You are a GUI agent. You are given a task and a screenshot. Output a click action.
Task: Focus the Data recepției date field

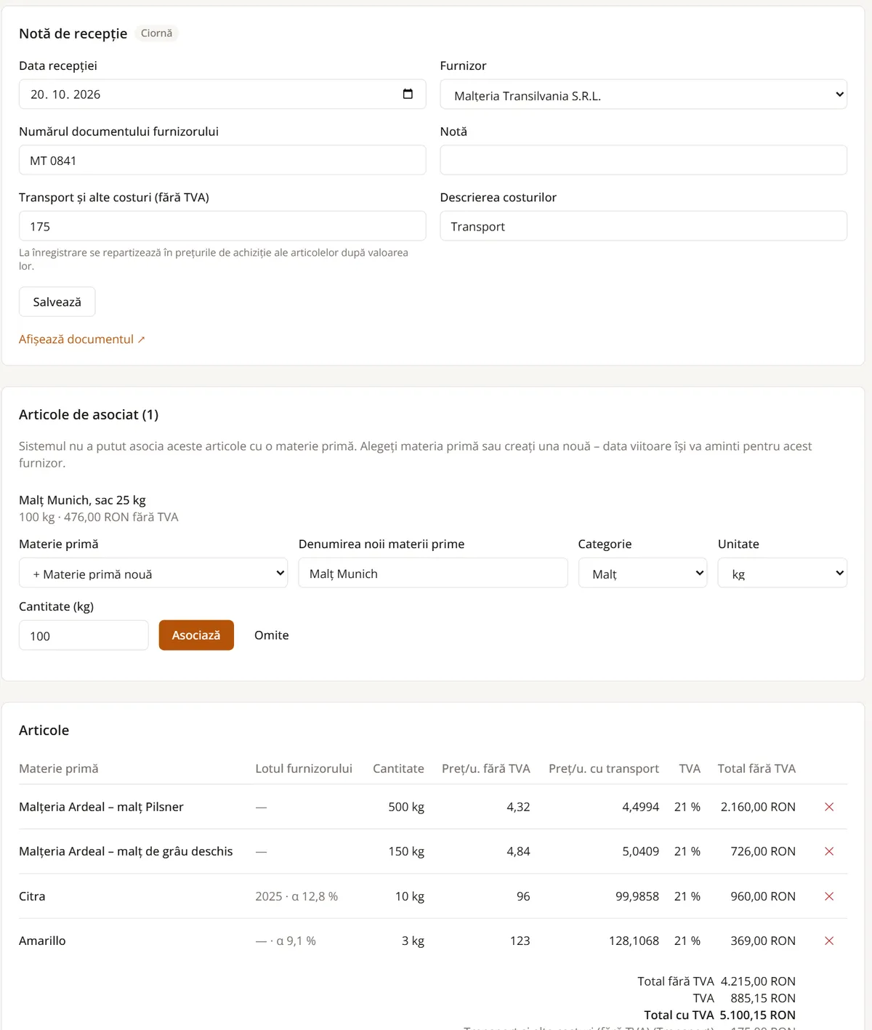coord(222,94)
